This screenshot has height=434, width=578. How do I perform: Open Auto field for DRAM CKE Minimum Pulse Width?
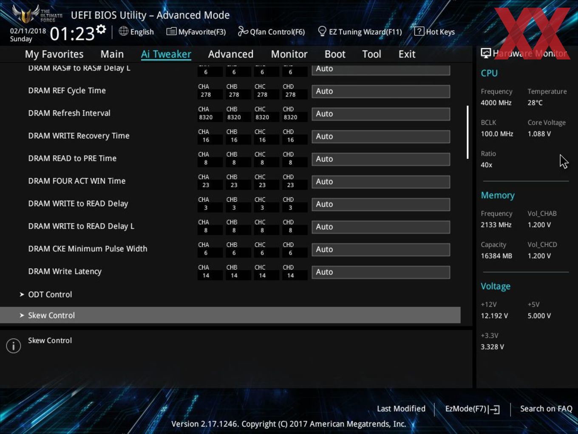click(381, 249)
